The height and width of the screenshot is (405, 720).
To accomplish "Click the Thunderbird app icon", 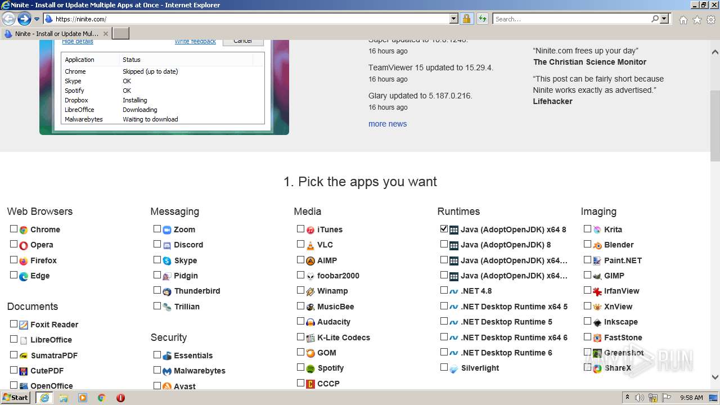I will click(167, 291).
